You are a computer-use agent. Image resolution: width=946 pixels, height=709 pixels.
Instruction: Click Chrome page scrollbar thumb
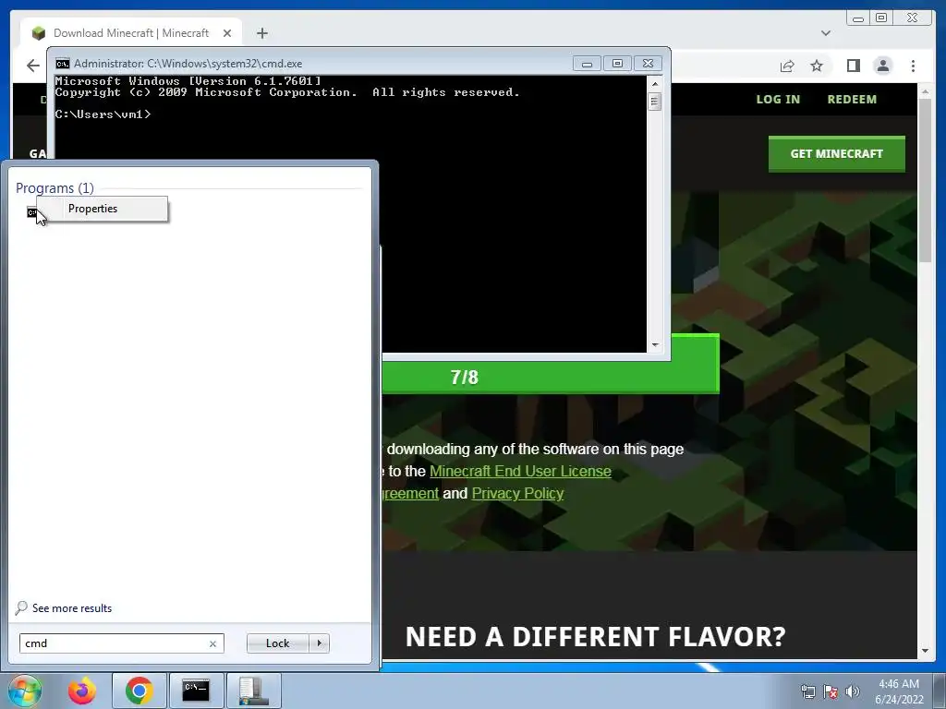925,180
